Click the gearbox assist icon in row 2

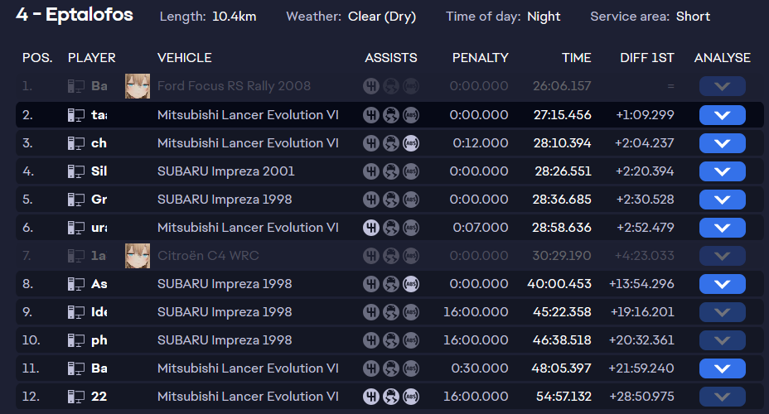point(371,115)
